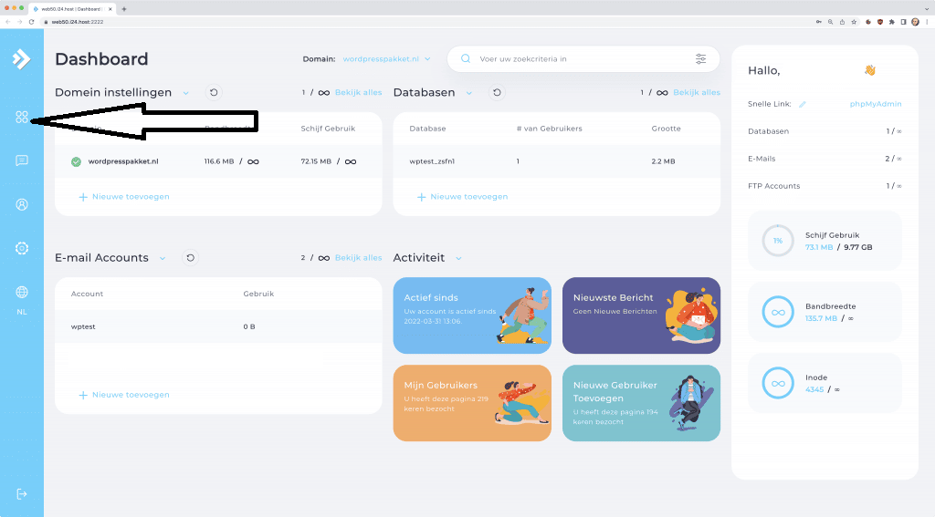Open the Mijn Gebruikers card
This screenshot has width=935, height=517.
[x=472, y=403]
